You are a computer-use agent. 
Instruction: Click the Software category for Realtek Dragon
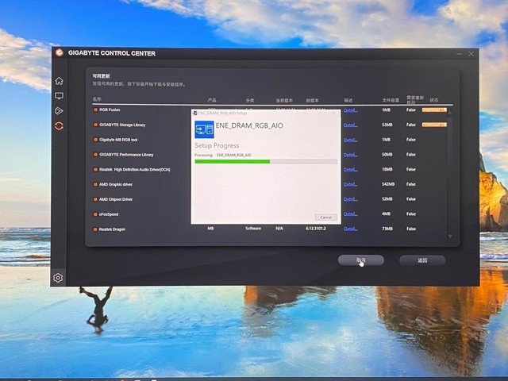[x=253, y=229]
